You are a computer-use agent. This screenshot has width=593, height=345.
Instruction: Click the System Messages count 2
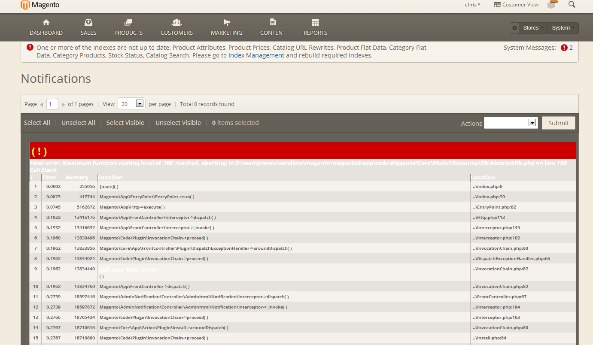click(571, 48)
